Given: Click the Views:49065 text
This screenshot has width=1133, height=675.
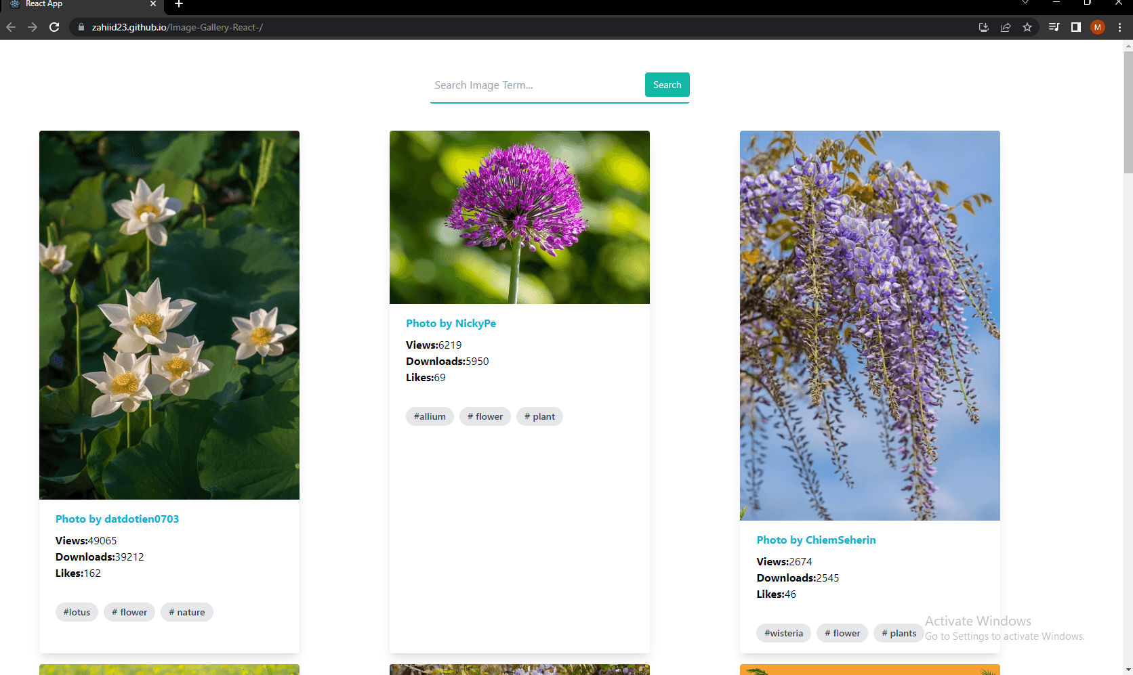Looking at the screenshot, I should 86,541.
